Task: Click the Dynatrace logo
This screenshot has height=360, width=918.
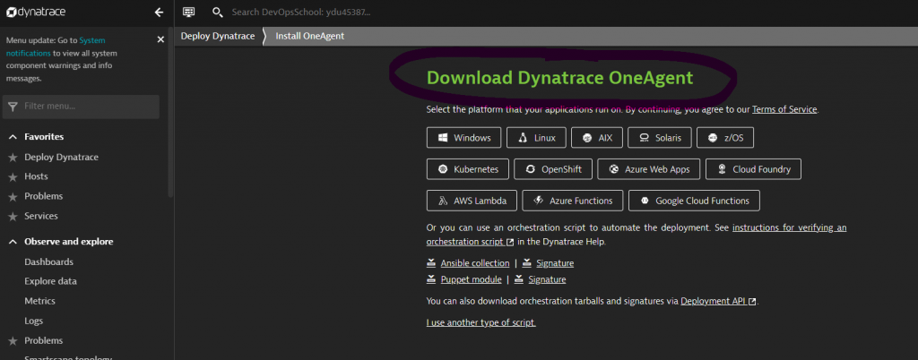Action: pyautogui.click(x=39, y=13)
